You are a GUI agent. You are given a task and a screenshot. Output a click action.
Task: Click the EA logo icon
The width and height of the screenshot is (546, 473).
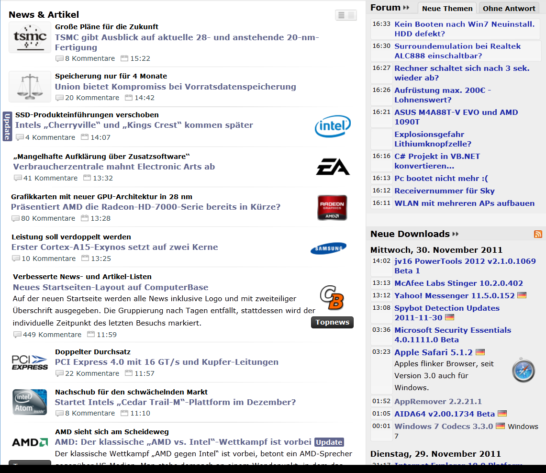pos(333,167)
